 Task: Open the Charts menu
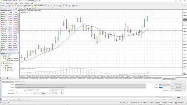[x=17, y=3]
